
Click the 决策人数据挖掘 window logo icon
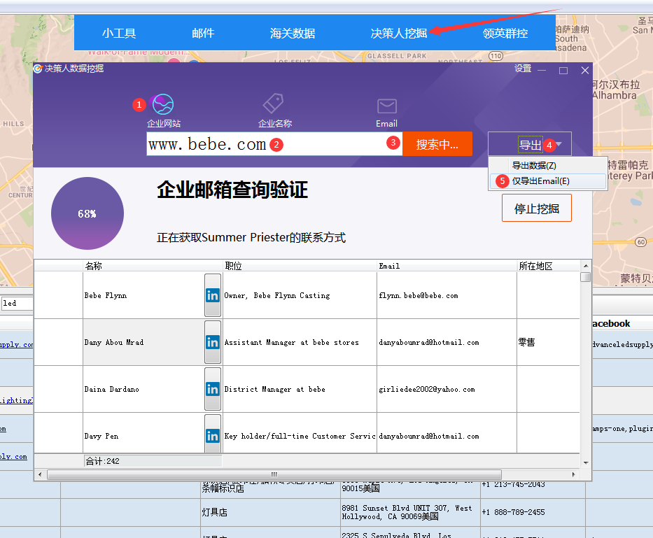click(38, 69)
